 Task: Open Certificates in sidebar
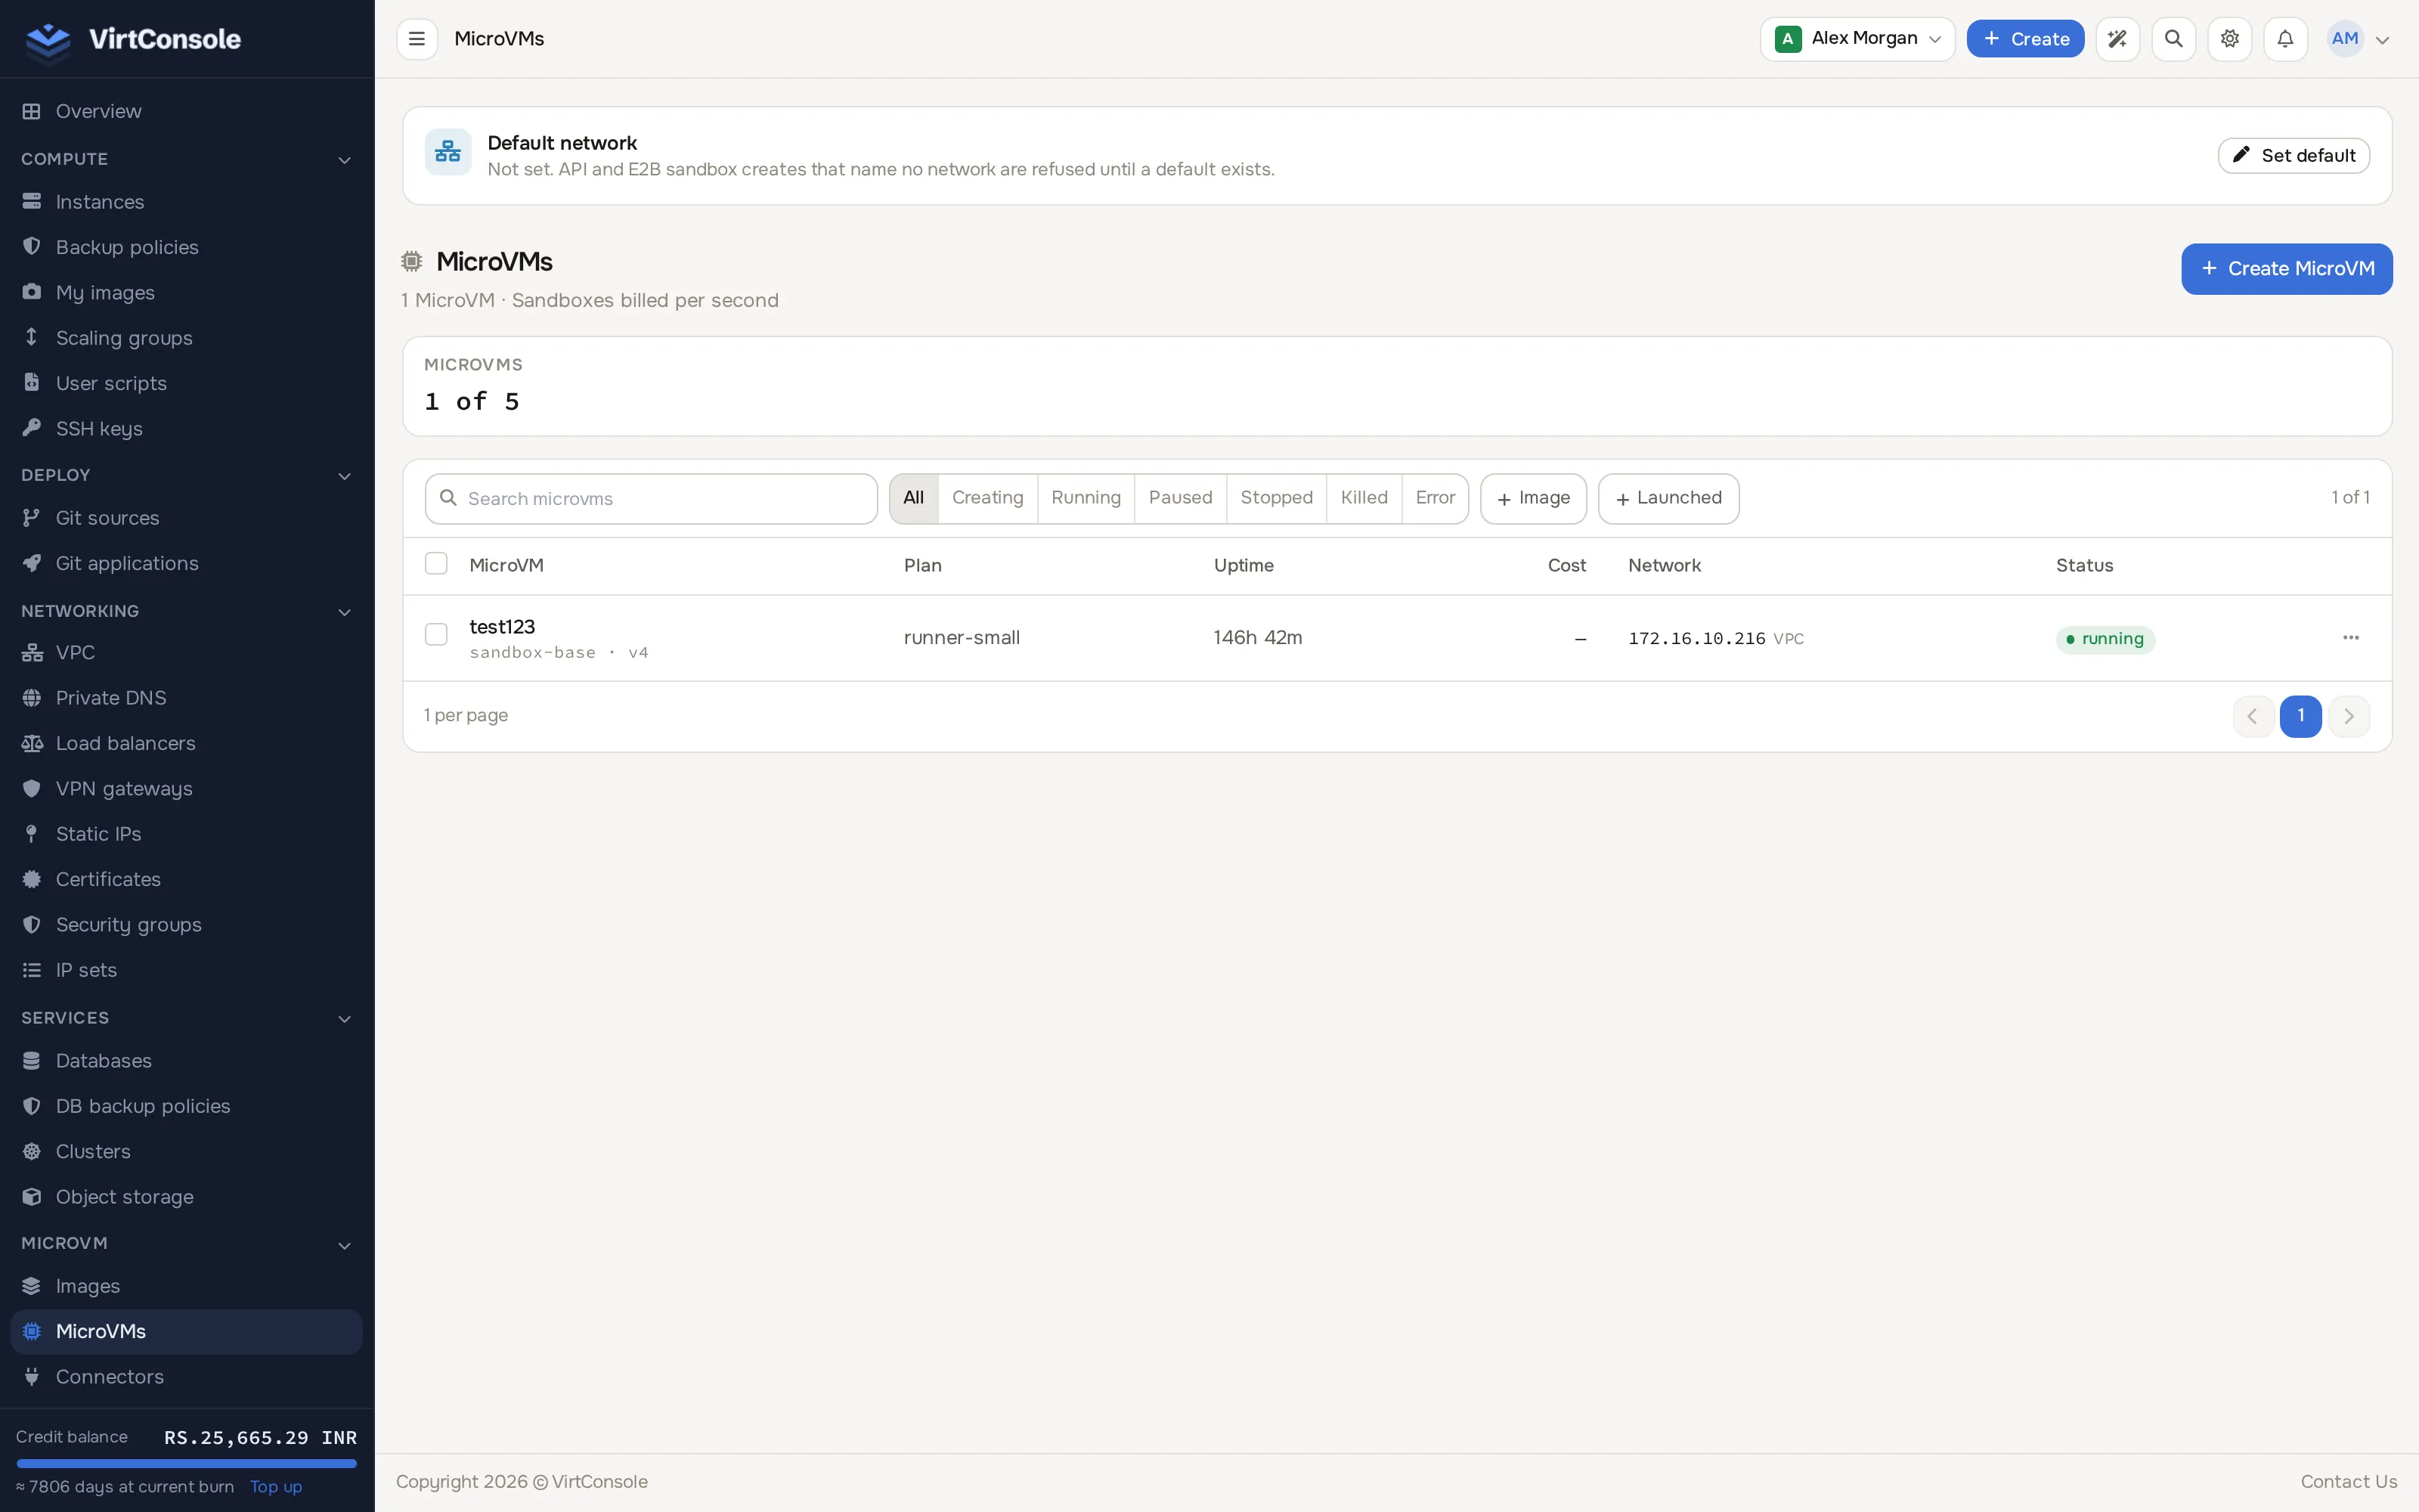pos(186,879)
